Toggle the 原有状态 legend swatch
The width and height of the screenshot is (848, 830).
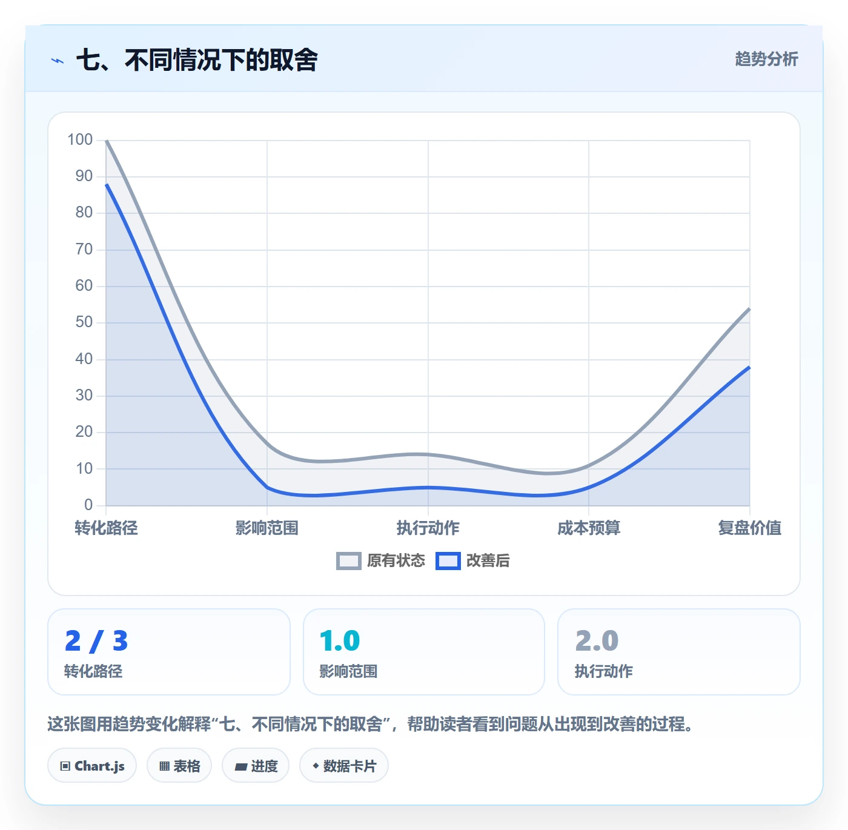(349, 561)
